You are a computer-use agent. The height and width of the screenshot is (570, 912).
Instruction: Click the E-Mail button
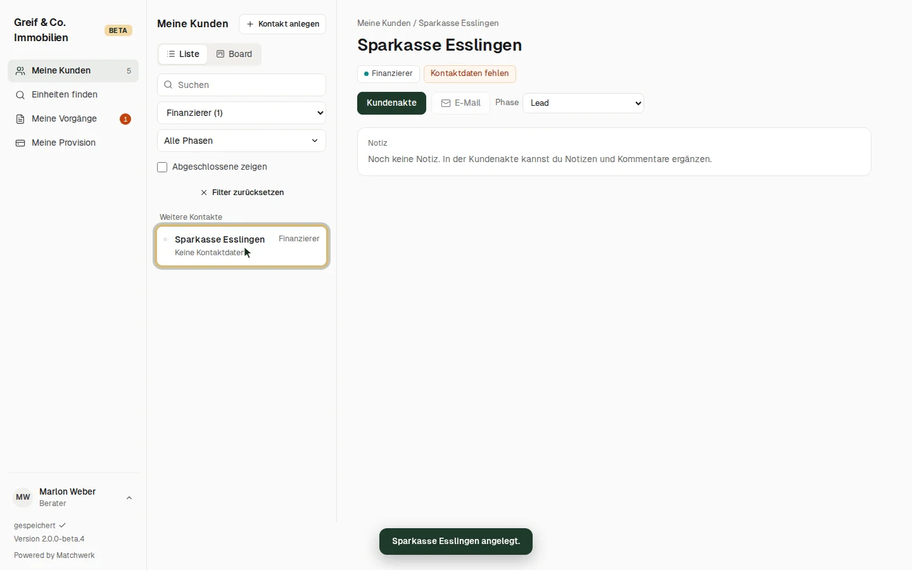[x=461, y=103]
